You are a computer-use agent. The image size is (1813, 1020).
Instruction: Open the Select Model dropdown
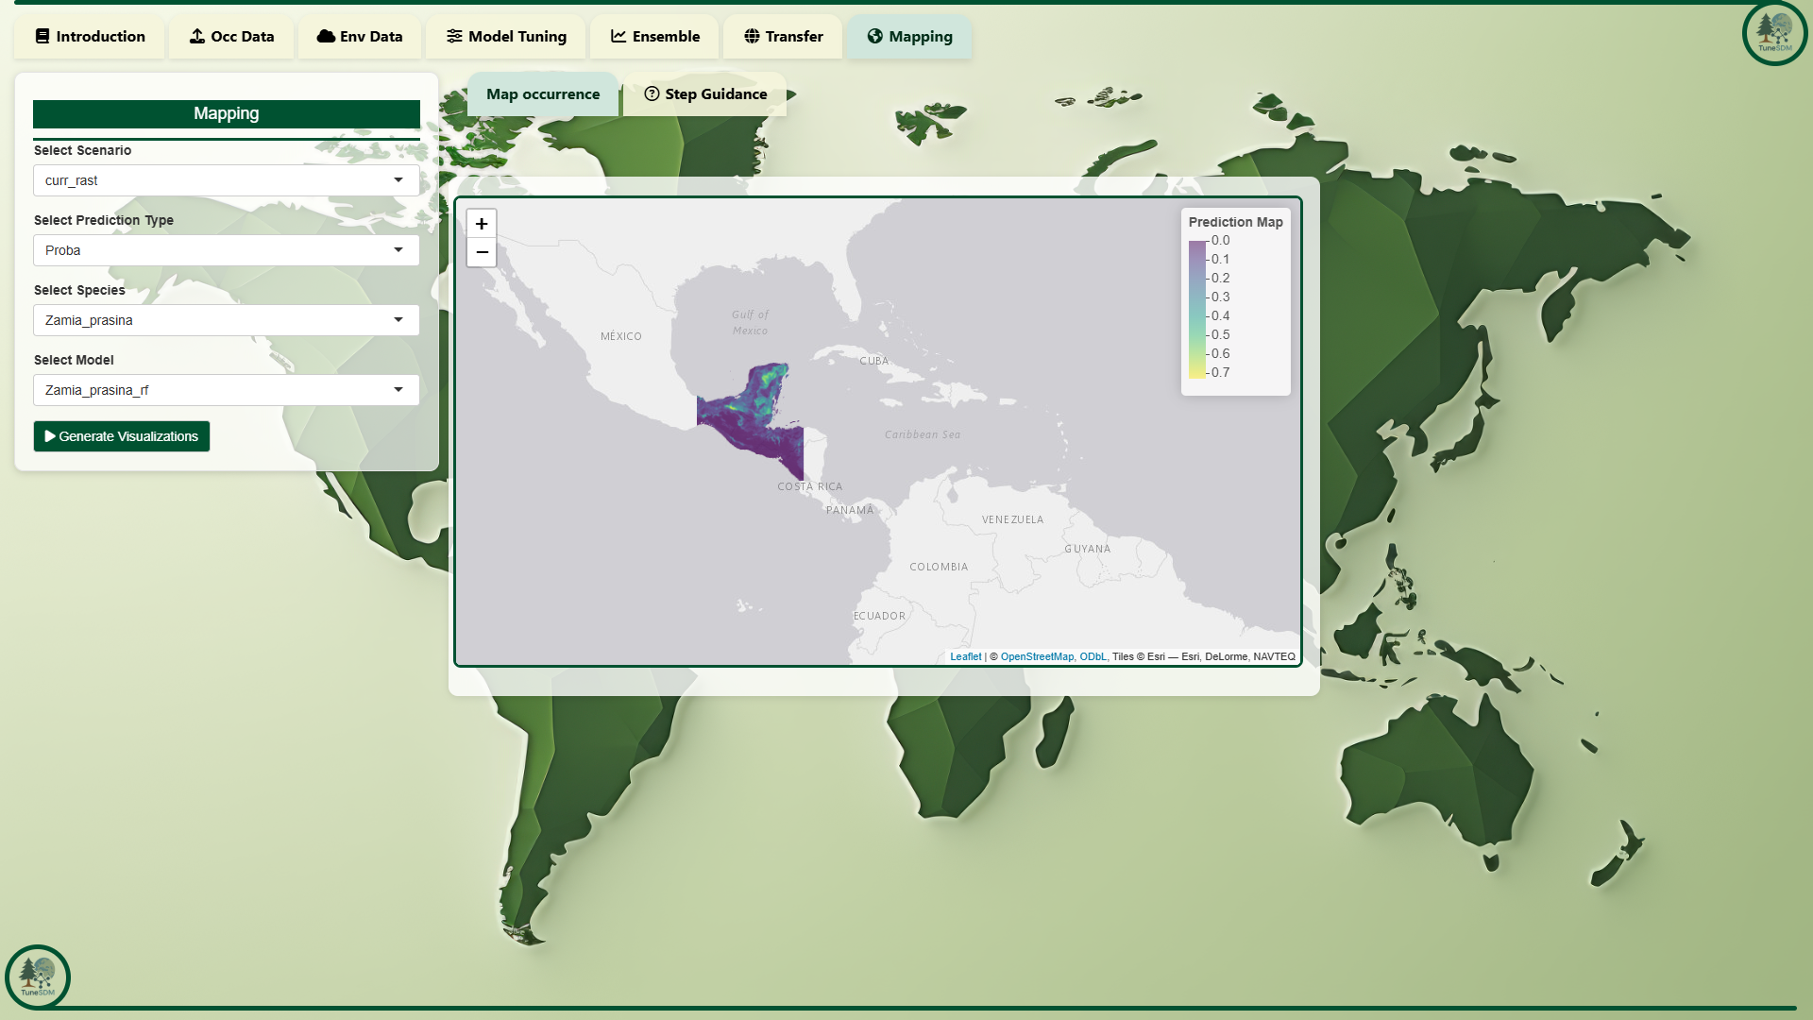[227, 390]
